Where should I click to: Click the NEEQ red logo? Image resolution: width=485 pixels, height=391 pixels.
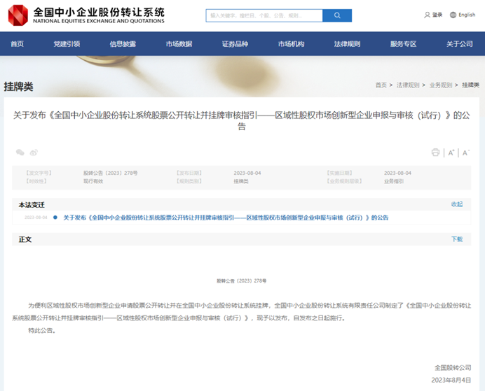click(x=18, y=15)
